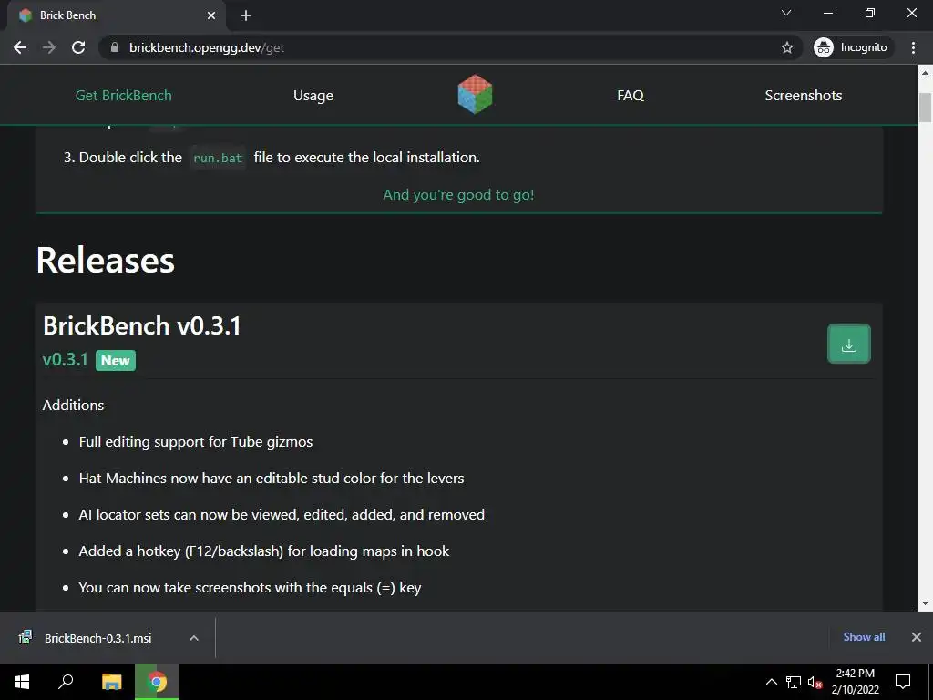Image resolution: width=933 pixels, height=700 pixels.
Task: Click the New badge
Action: tap(116, 361)
